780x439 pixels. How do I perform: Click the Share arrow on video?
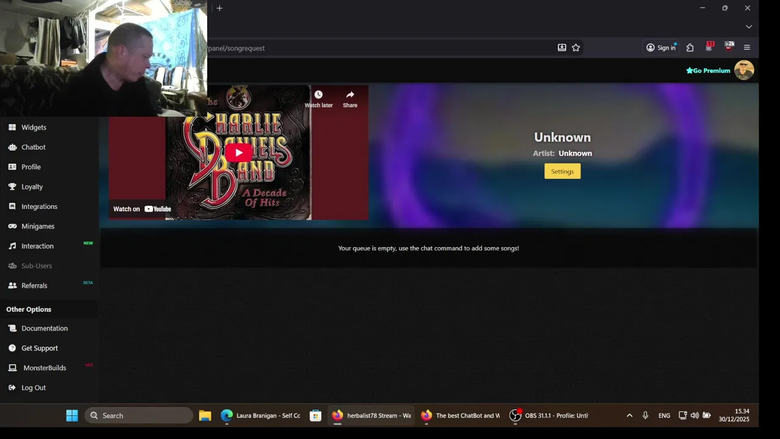tap(350, 99)
